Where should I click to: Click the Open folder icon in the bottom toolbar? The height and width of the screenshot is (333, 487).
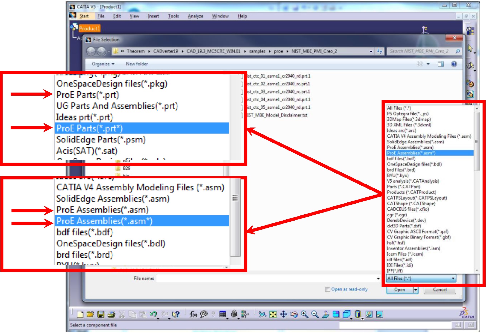[90, 314]
